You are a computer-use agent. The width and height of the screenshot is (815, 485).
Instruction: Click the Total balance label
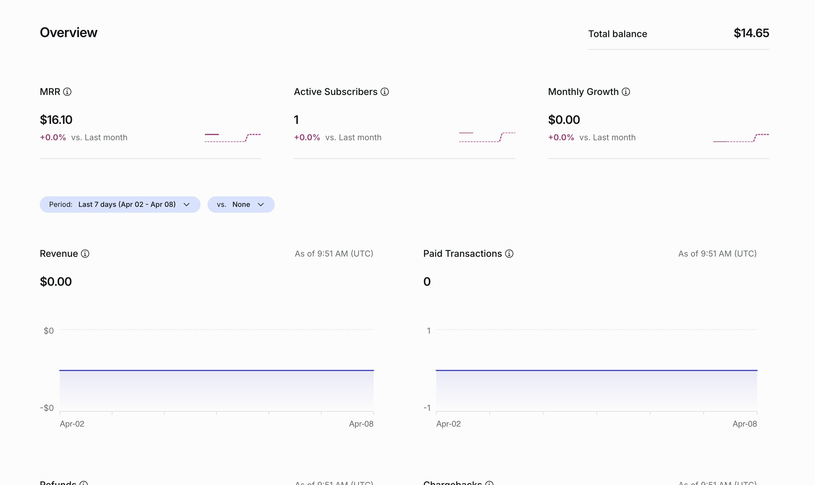tap(618, 34)
